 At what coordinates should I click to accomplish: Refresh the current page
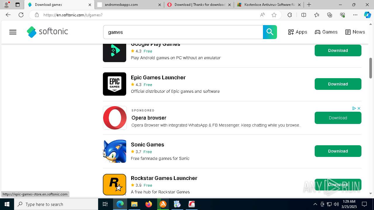coord(21,15)
